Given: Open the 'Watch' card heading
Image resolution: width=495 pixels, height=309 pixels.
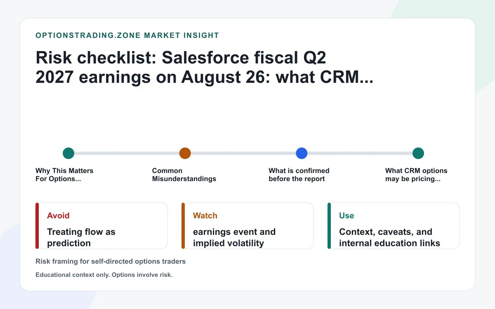Looking at the screenshot, I should tap(205, 215).
